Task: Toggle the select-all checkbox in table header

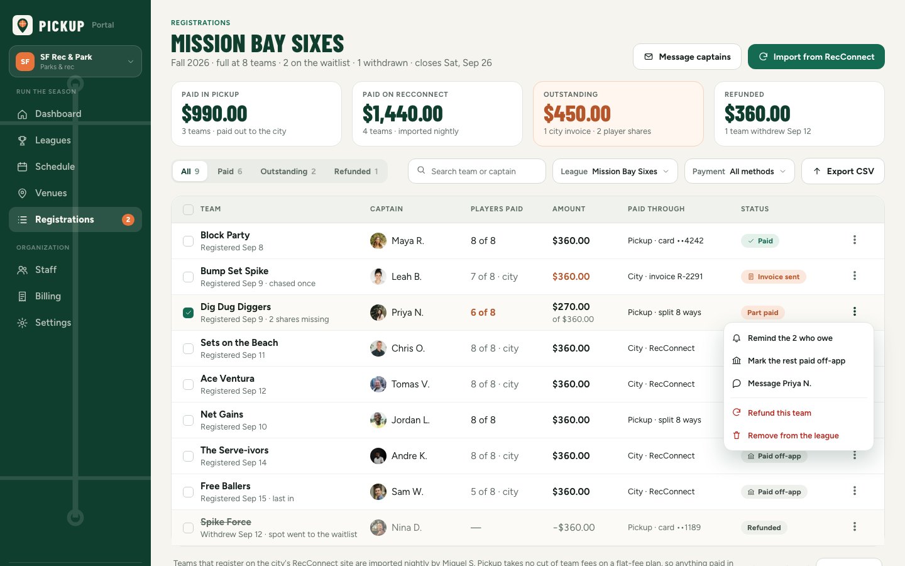Action: point(188,209)
